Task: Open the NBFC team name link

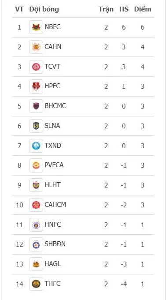Action: click(52, 27)
